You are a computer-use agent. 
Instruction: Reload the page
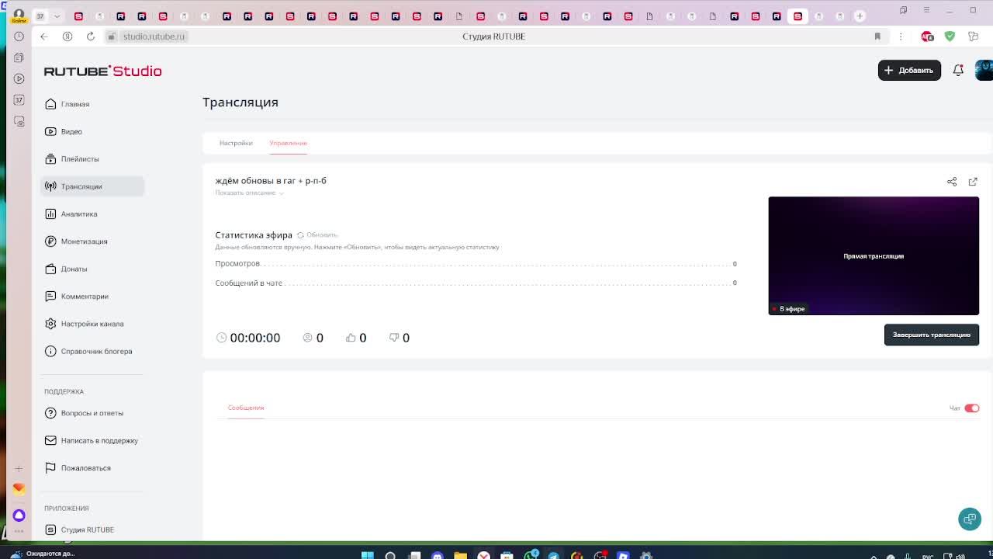(x=91, y=36)
